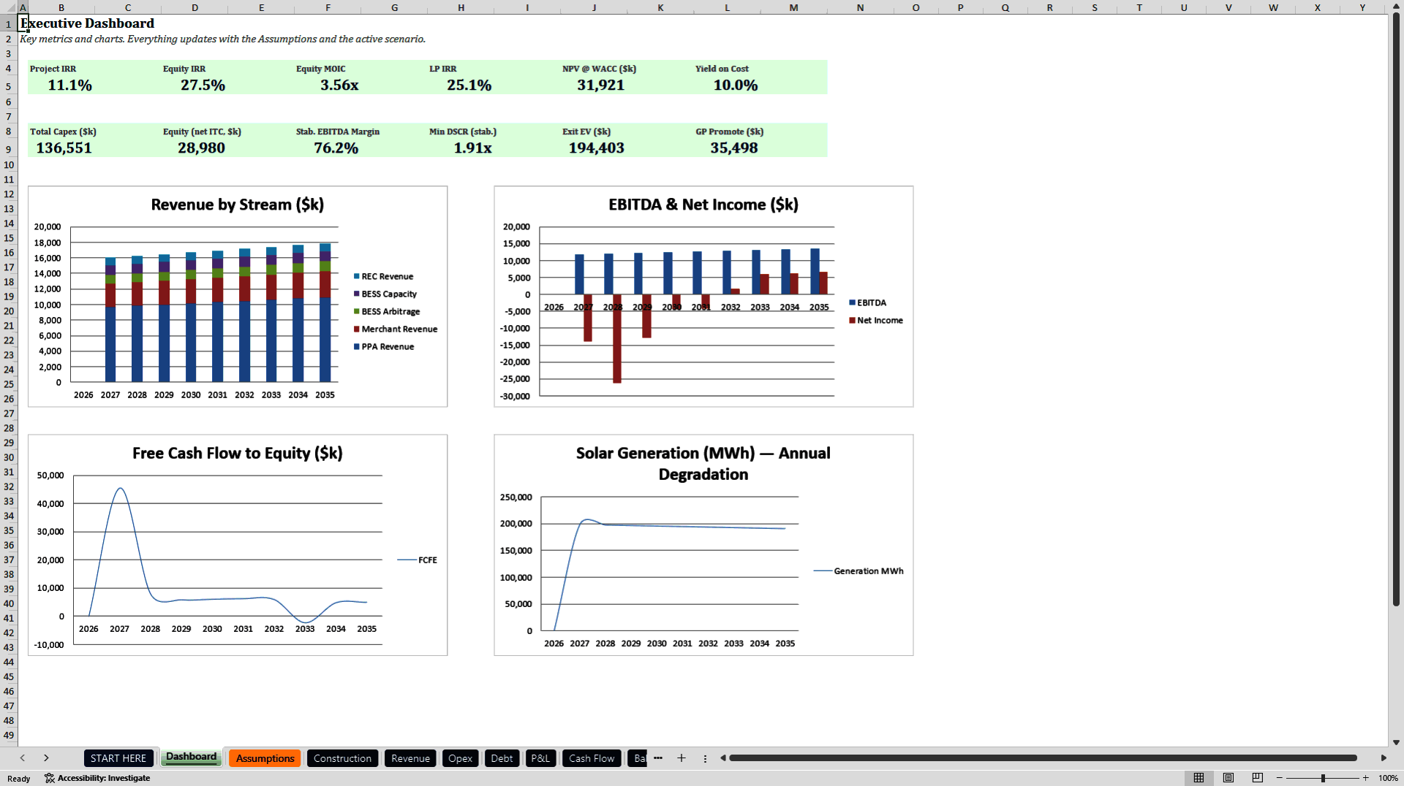The image size is (1404, 786).
Task: Open the Assumptions sheet tab
Action: (265, 758)
